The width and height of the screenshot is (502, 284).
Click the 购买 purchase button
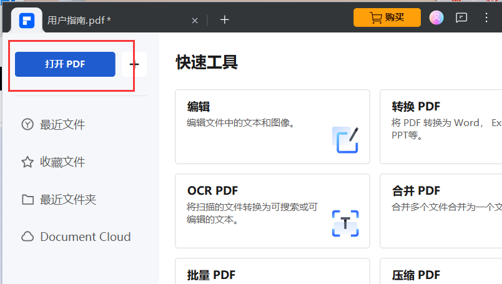pos(386,17)
